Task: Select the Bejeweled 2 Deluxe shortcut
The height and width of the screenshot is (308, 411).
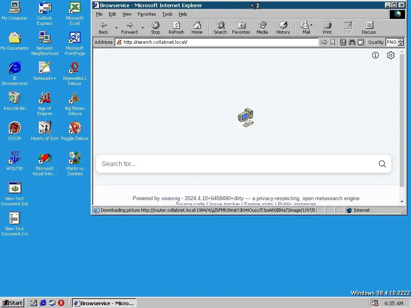Action: click(75, 74)
